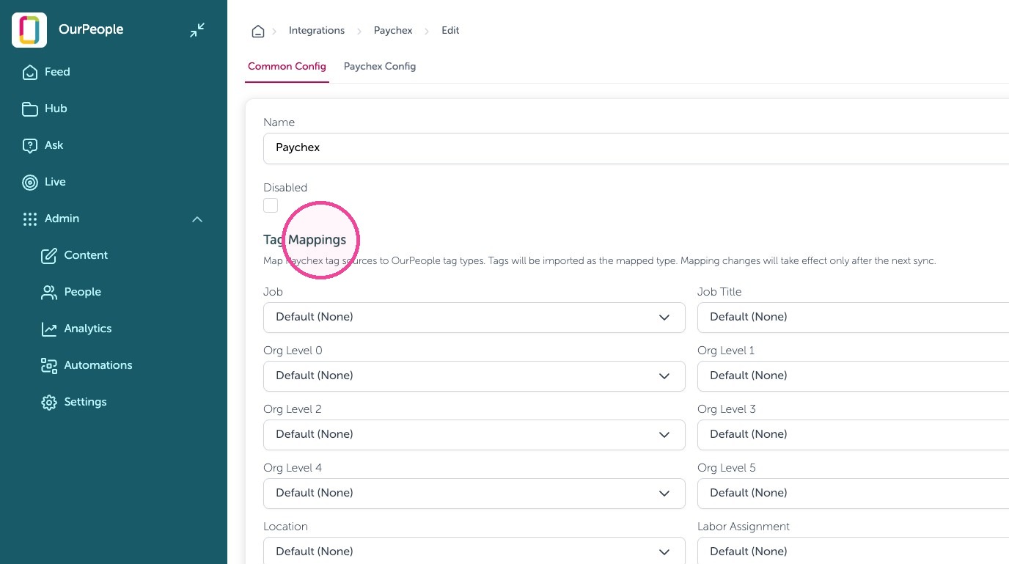1009x564 pixels.
Task: Click the Name field label
Action: (x=279, y=122)
